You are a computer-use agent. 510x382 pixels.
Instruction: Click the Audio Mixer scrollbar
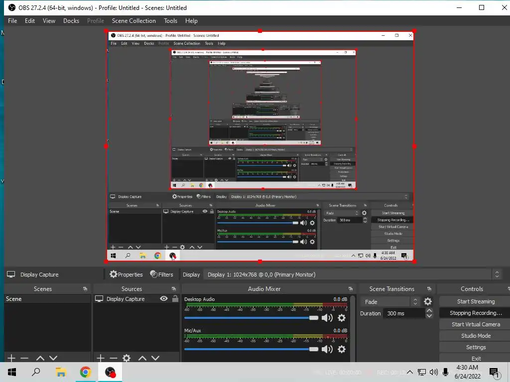[x=353, y=328]
